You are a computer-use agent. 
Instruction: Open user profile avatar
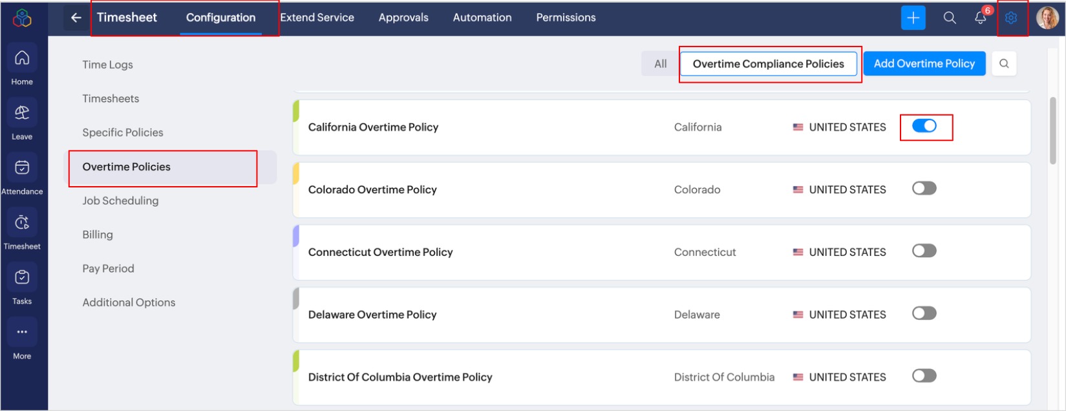[x=1047, y=18]
